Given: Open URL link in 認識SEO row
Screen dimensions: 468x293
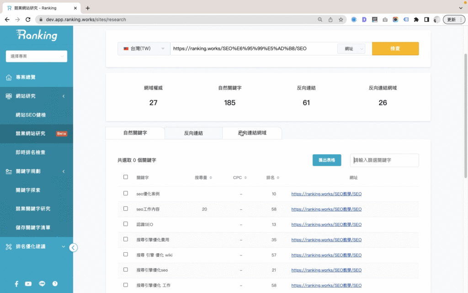Looking at the screenshot, I should [326, 224].
